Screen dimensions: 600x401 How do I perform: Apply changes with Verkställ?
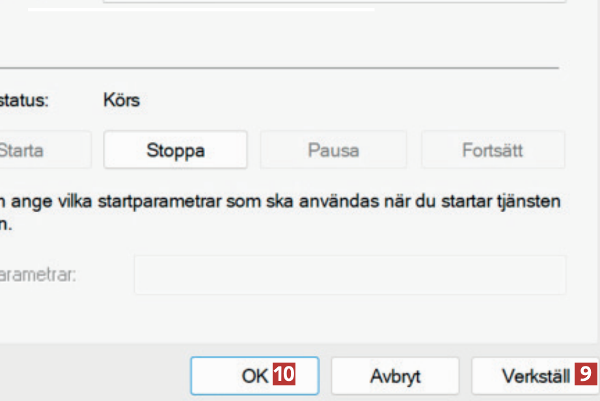pyautogui.click(x=535, y=376)
